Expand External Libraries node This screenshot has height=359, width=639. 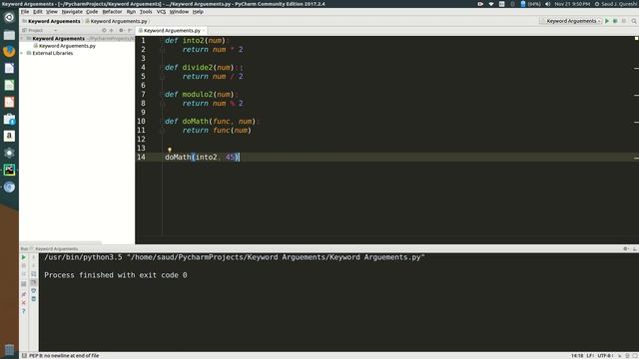(x=22, y=53)
